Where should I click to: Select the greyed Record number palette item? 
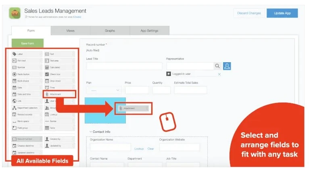pos(27,139)
